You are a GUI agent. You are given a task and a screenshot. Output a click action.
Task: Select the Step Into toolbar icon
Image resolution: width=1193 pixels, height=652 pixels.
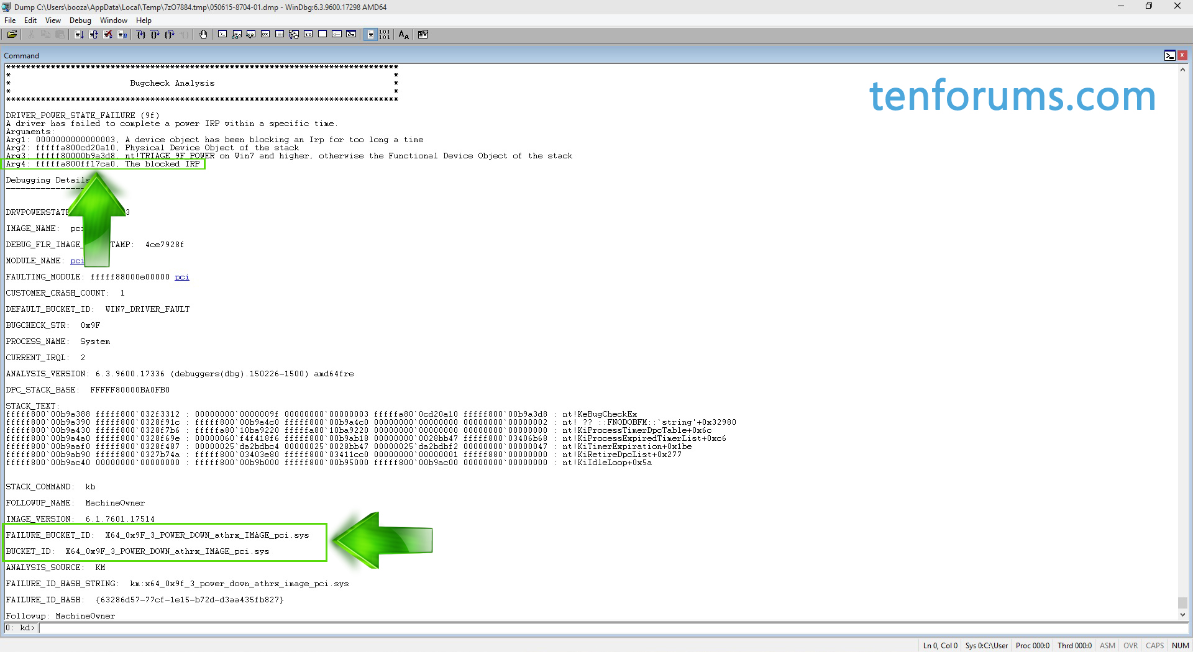(x=141, y=34)
